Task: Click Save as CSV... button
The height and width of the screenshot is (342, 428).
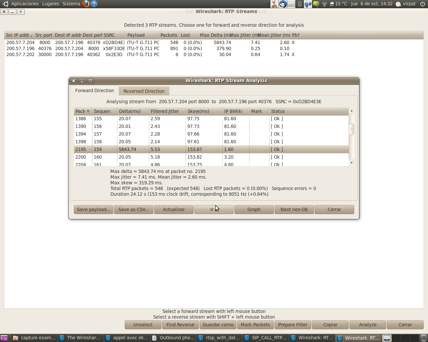Action: coord(133,209)
